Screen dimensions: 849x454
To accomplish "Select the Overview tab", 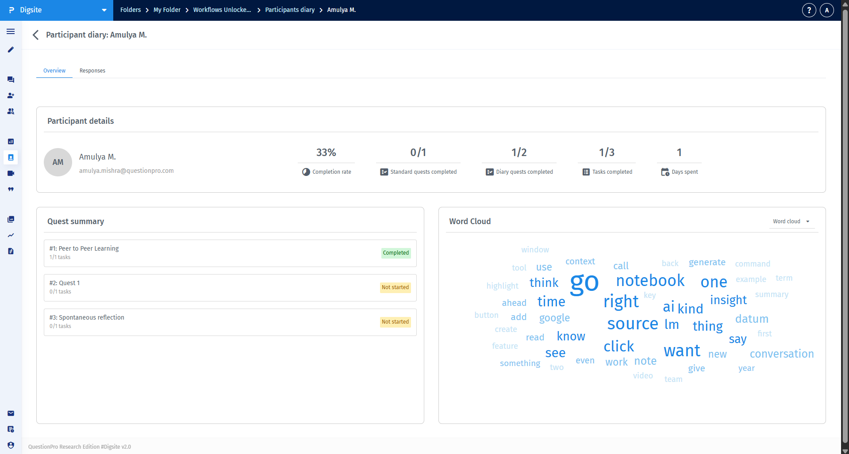I will [x=54, y=71].
